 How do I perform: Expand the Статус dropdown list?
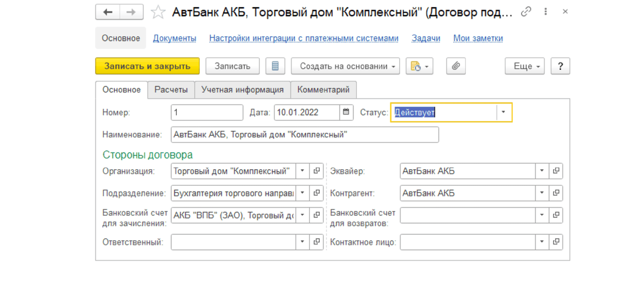[x=503, y=112]
